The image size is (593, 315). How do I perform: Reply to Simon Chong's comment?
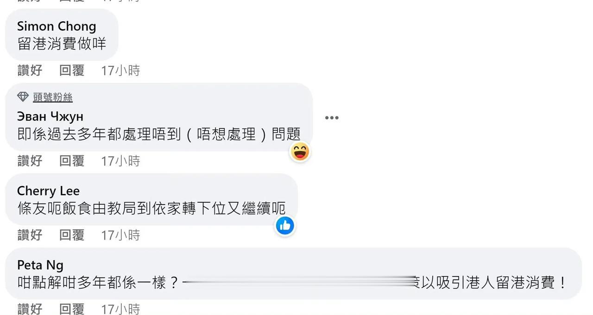(72, 71)
